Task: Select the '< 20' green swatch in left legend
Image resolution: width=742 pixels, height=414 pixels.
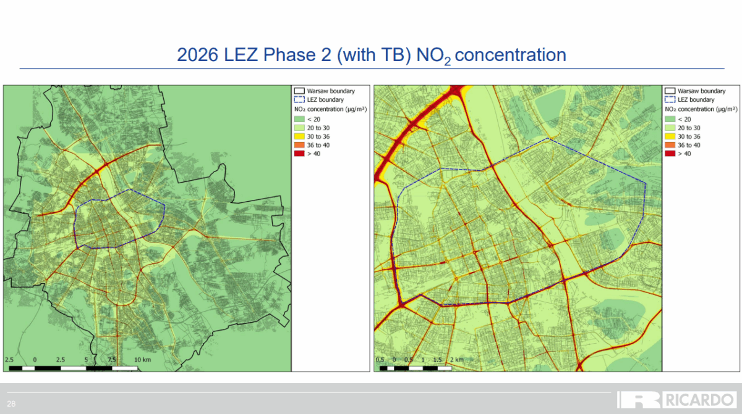Action: (299, 119)
